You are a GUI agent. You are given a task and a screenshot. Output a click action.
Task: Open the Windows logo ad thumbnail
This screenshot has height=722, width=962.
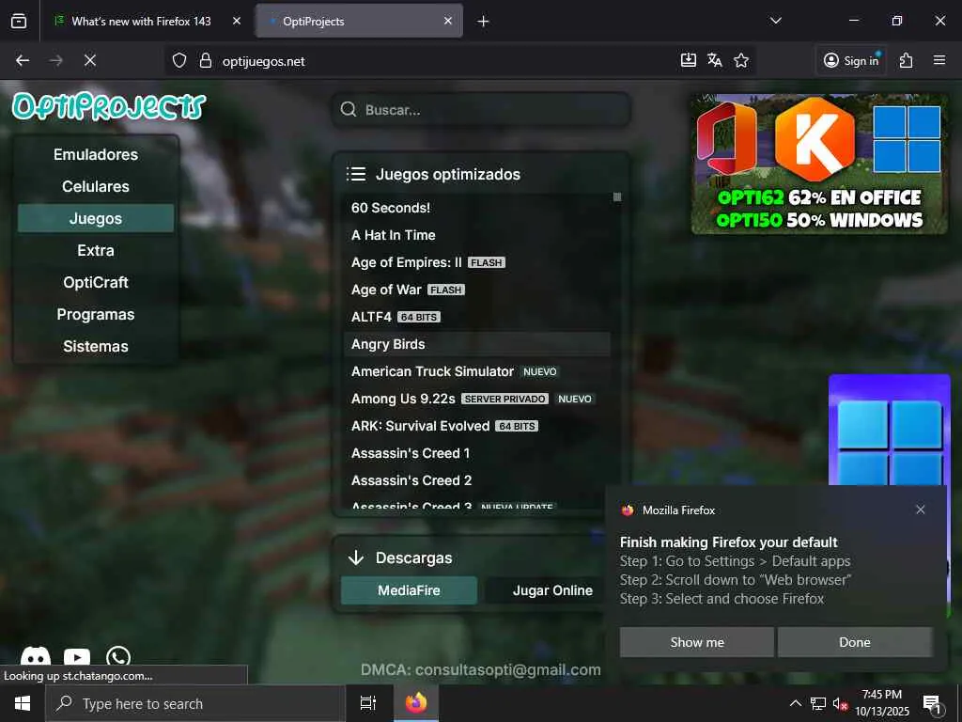pyautogui.click(x=889, y=430)
